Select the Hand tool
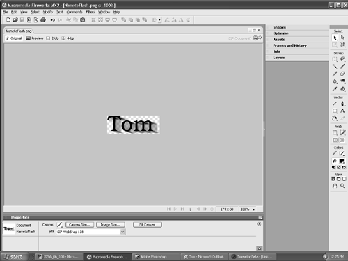This screenshot has width=348, height=261. click(335, 186)
